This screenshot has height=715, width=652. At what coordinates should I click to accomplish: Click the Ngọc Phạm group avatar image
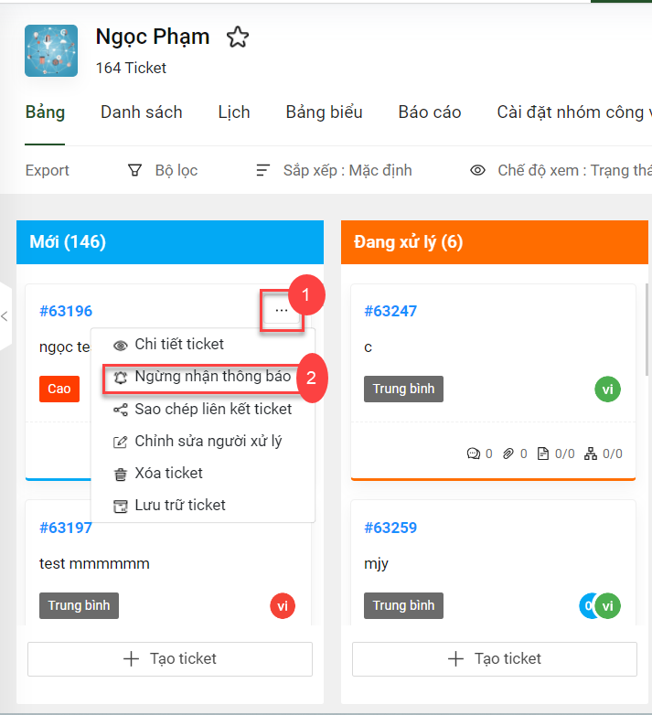click(51, 51)
